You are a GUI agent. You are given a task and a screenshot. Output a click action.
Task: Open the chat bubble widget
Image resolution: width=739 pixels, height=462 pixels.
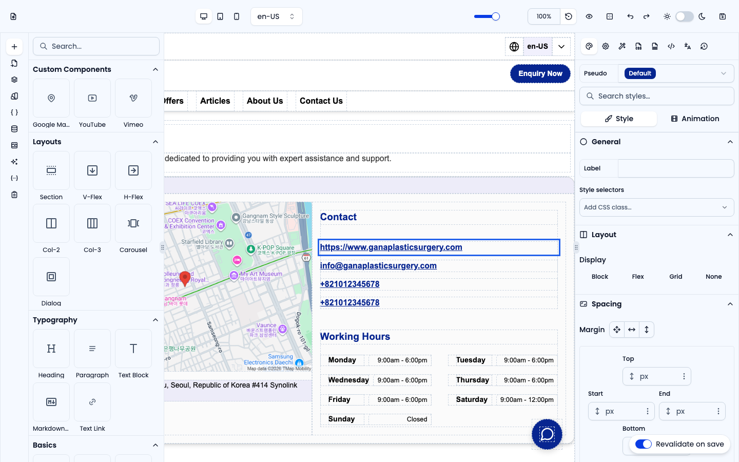point(547,434)
